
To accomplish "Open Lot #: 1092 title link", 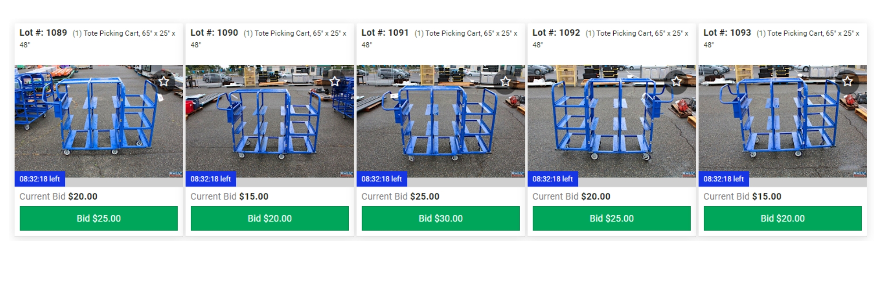I will (556, 33).
